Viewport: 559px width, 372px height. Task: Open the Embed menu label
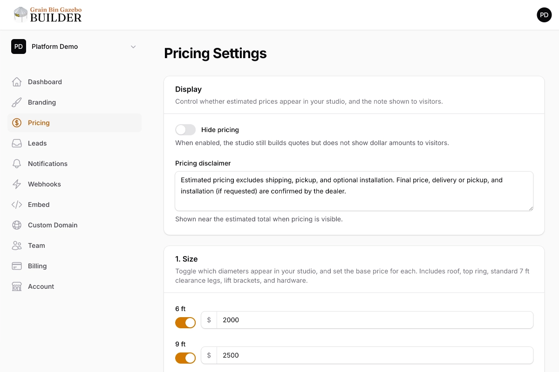39,205
